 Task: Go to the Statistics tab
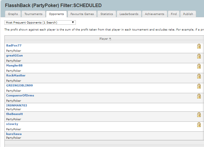[106, 14]
